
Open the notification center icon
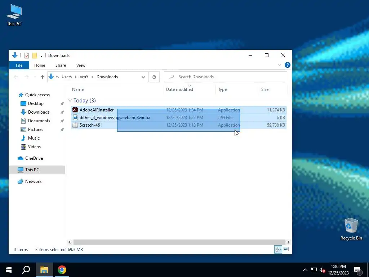pos(358,271)
